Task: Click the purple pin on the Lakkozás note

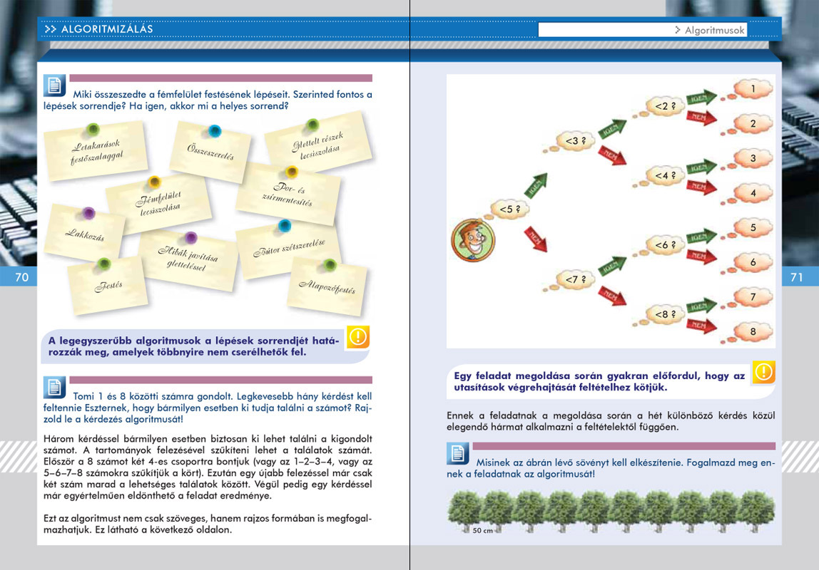Action: coord(88,213)
